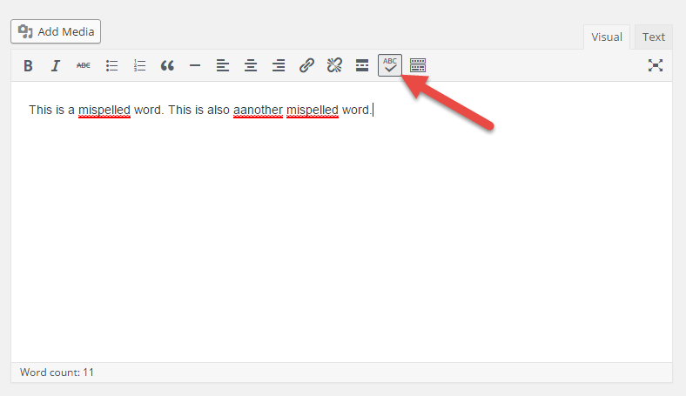Apply strikethrough formatting
The image size is (686, 396).
(84, 65)
